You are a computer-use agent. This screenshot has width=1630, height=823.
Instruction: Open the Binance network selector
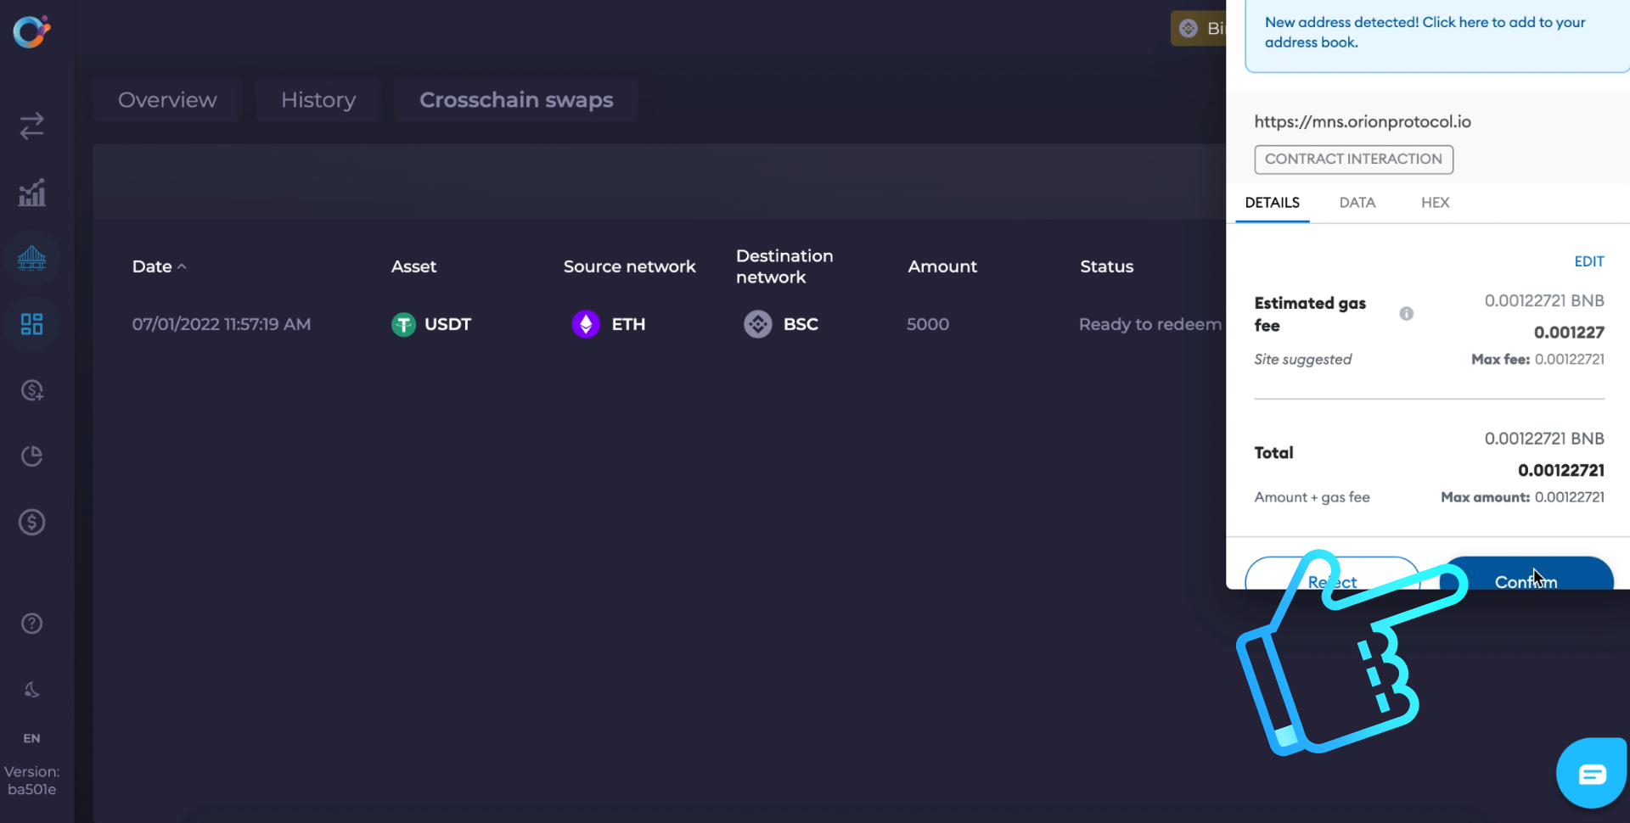[x=1199, y=28]
